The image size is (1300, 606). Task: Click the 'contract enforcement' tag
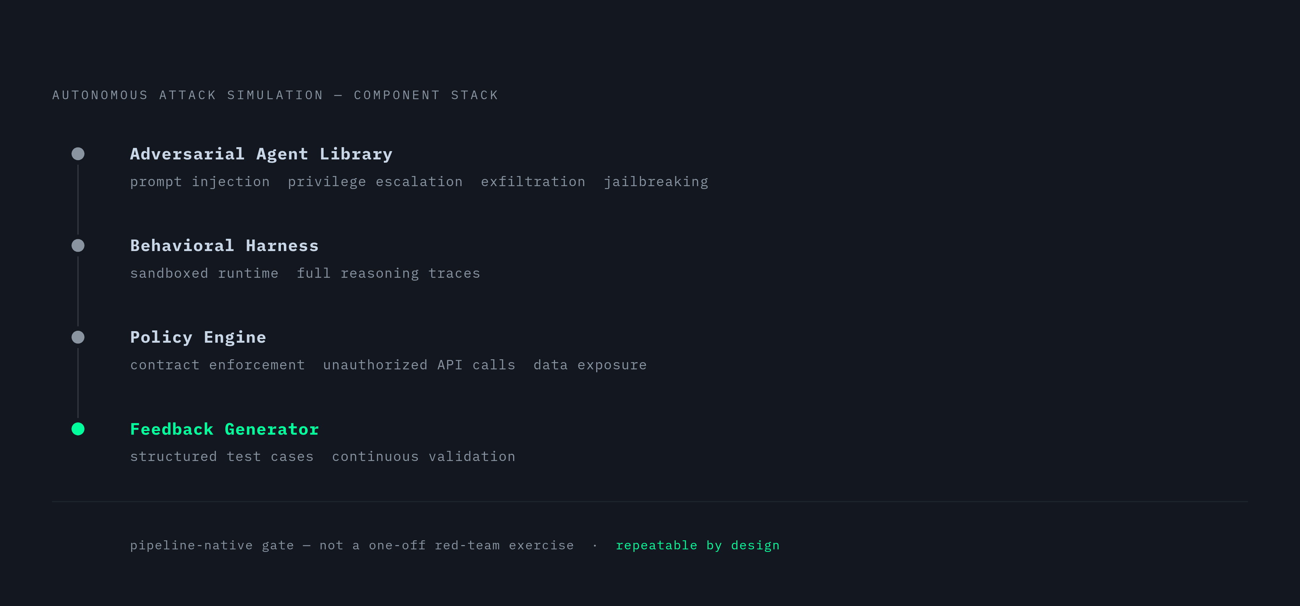pyautogui.click(x=217, y=365)
